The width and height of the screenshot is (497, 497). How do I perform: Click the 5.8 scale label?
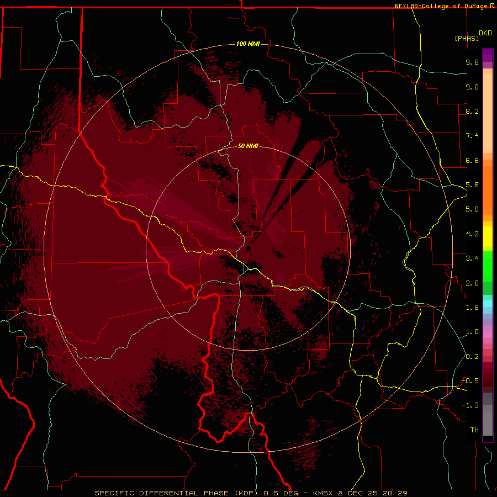pos(472,185)
